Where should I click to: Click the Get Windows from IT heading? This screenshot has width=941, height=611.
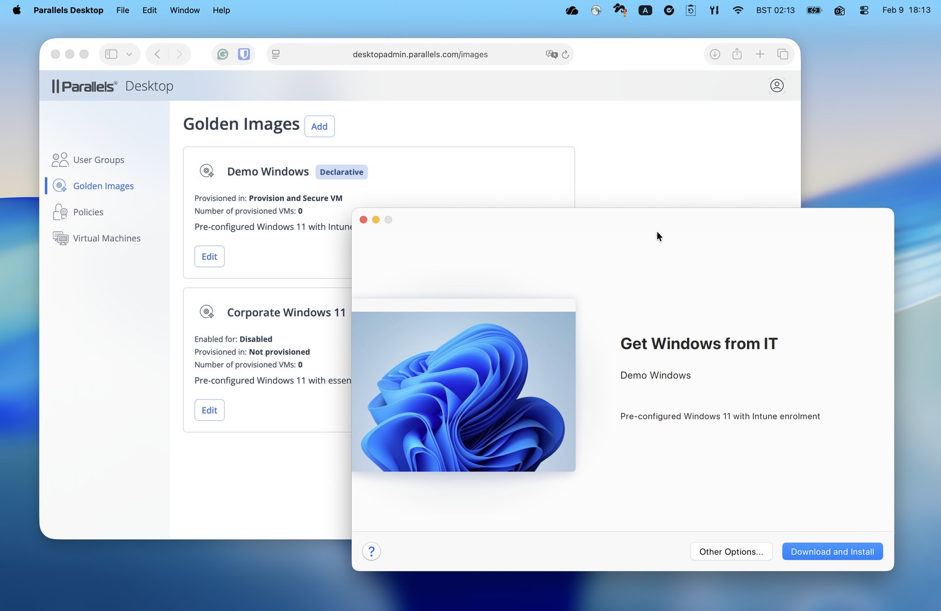click(x=699, y=343)
